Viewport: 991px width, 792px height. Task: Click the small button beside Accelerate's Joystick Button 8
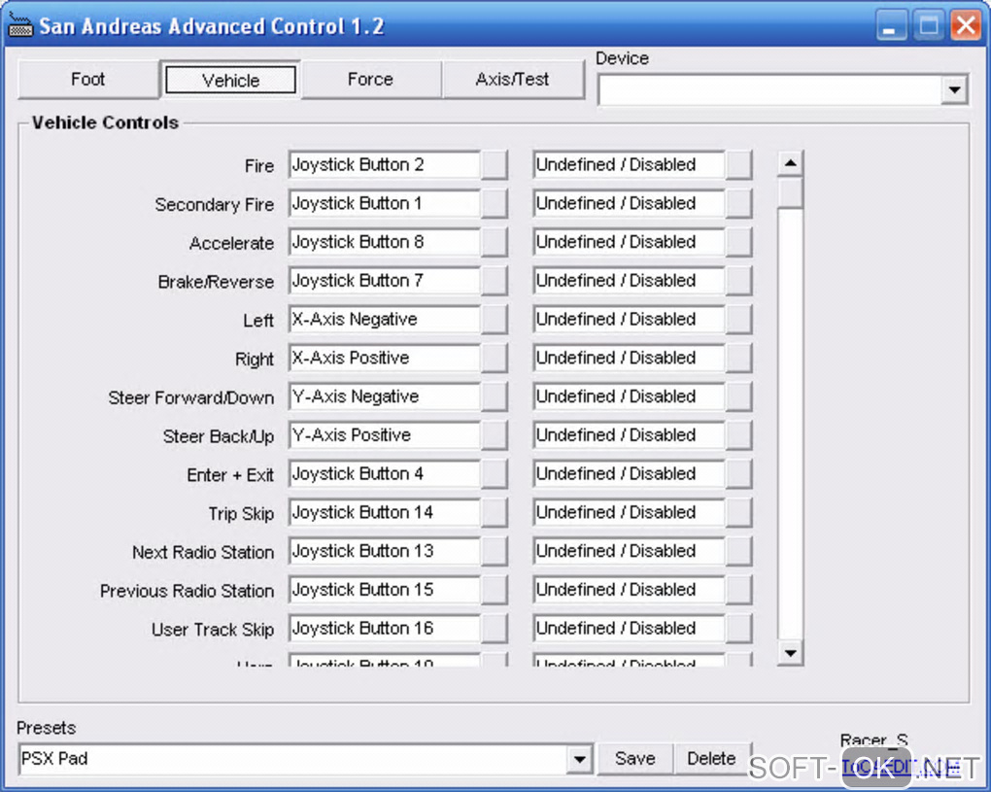[495, 242]
